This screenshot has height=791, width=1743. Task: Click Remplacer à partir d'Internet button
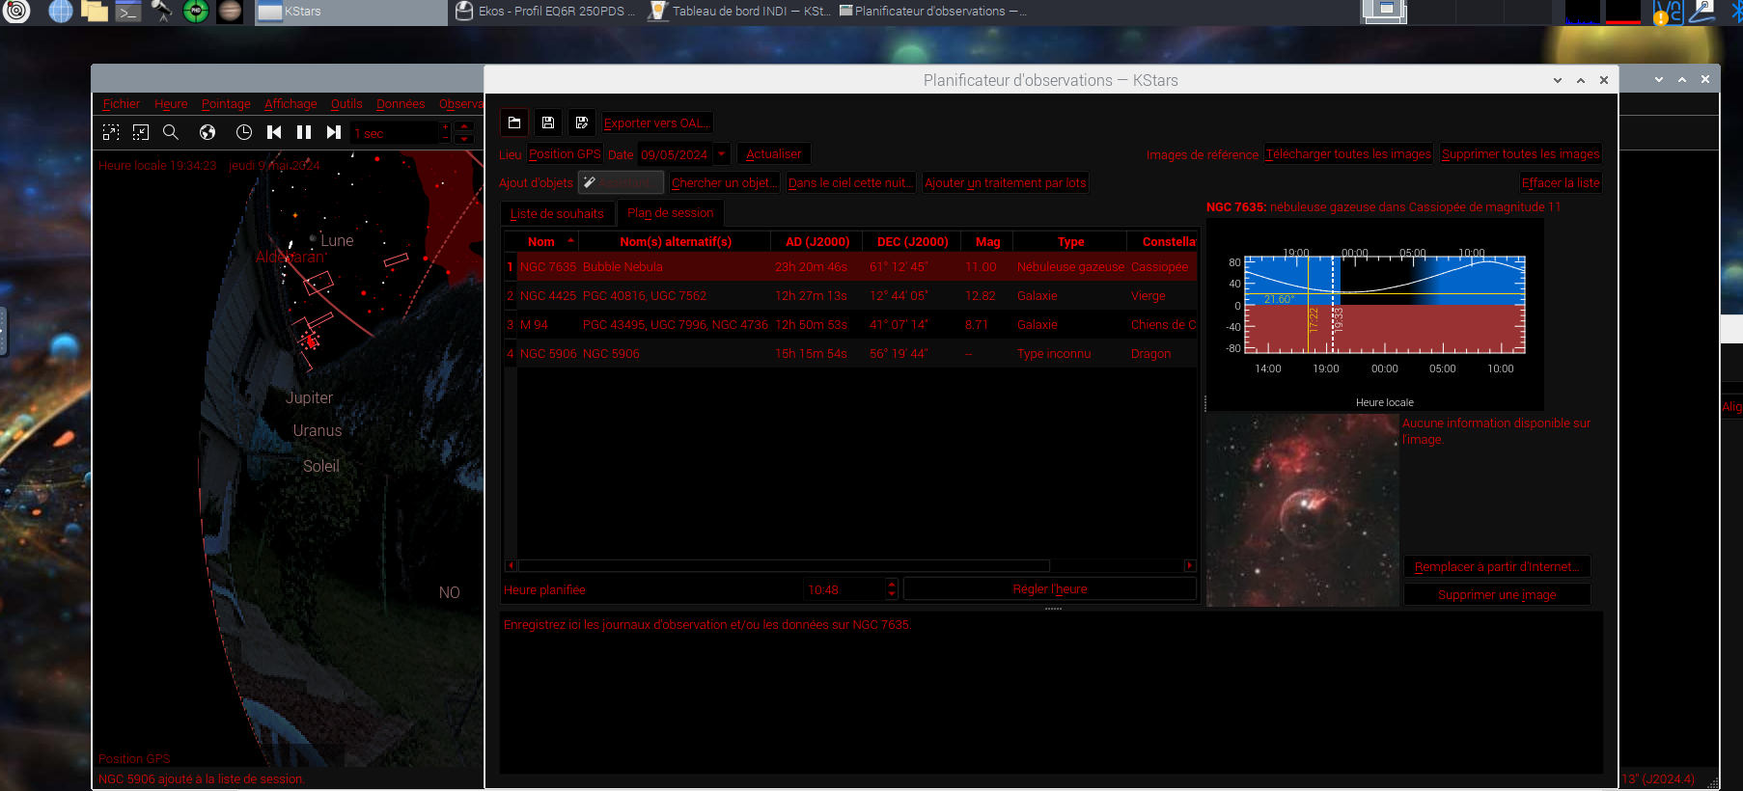click(1497, 566)
